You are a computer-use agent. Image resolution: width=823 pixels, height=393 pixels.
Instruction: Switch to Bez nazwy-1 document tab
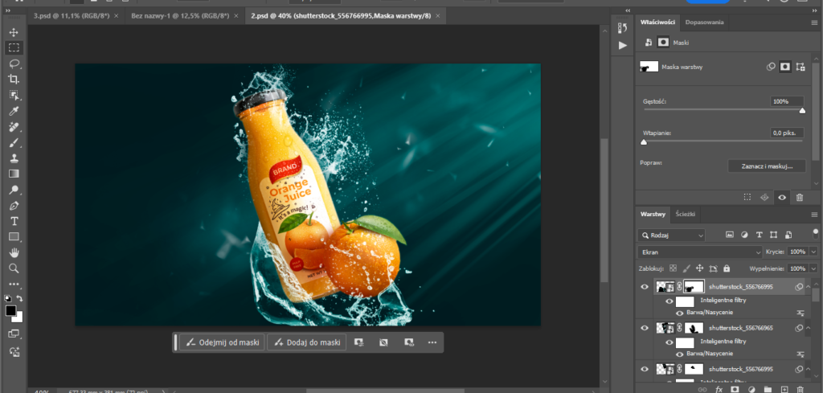[x=180, y=16]
